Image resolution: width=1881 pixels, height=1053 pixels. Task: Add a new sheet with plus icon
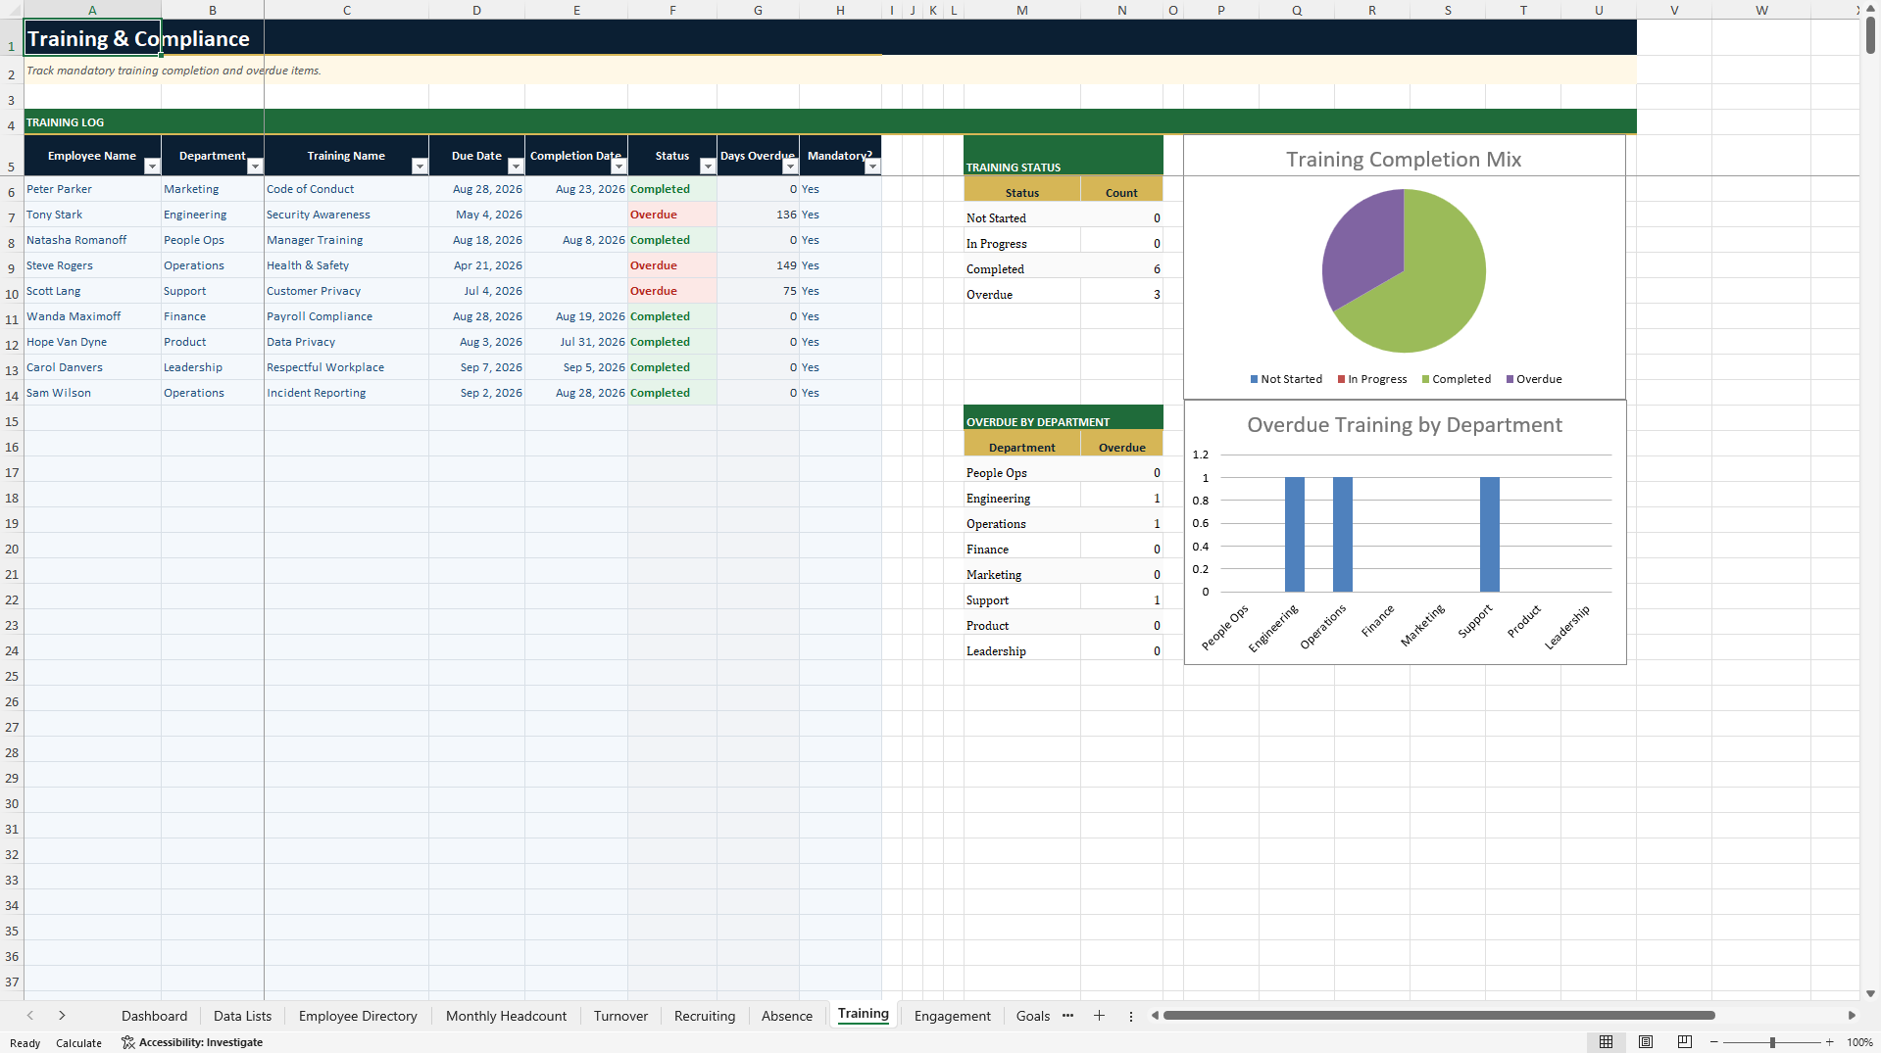click(1099, 1016)
